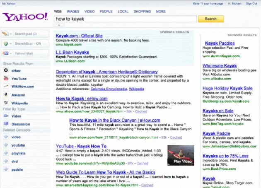Play the kayak video thumbnail
261x188 pixels.
[181, 155]
